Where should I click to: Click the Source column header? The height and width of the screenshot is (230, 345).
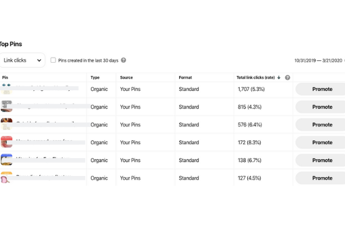coord(126,78)
